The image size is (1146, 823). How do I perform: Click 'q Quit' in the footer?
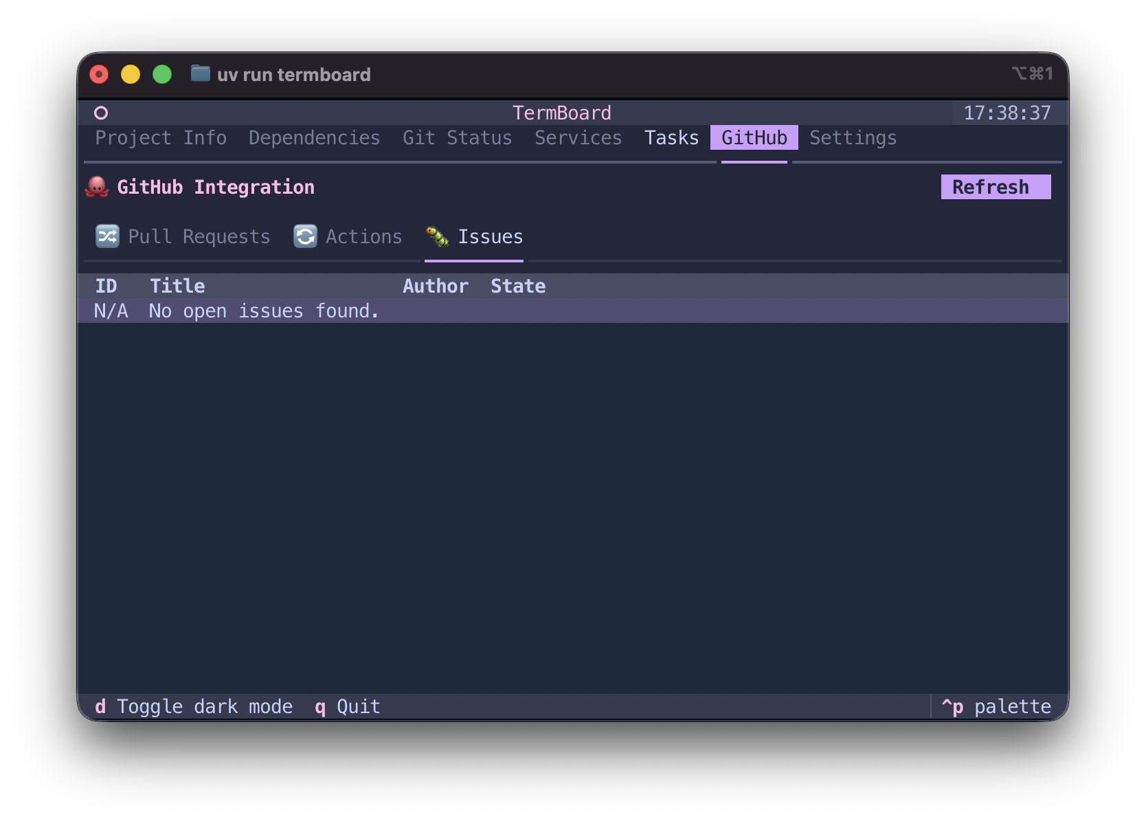(348, 706)
